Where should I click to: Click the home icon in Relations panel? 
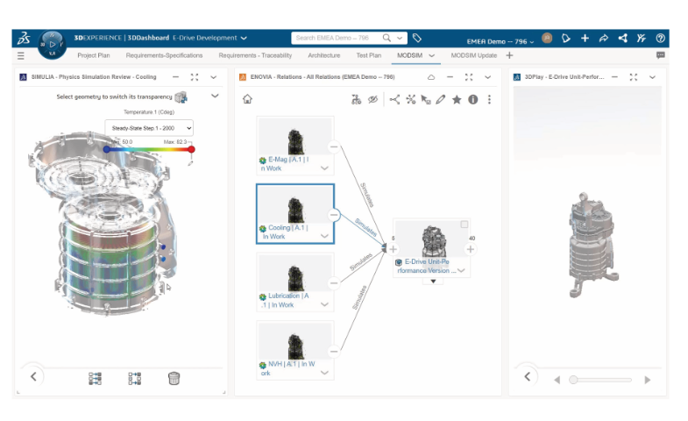(x=248, y=99)
